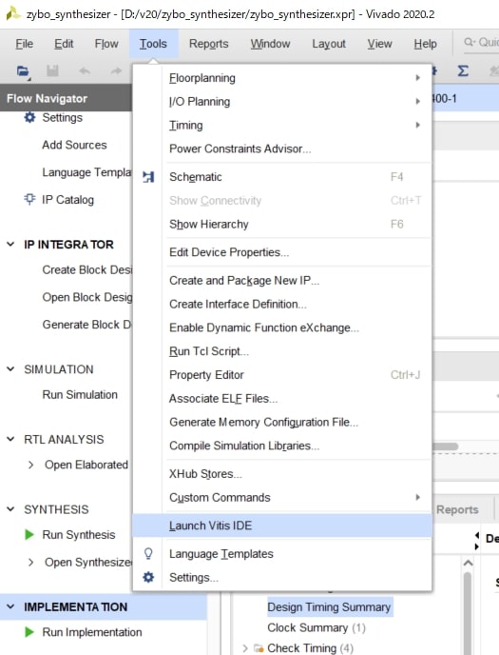This screenshot has height=655, width=499.
Task: Select Generate Memory Configuration File
Action: point(282,422)
